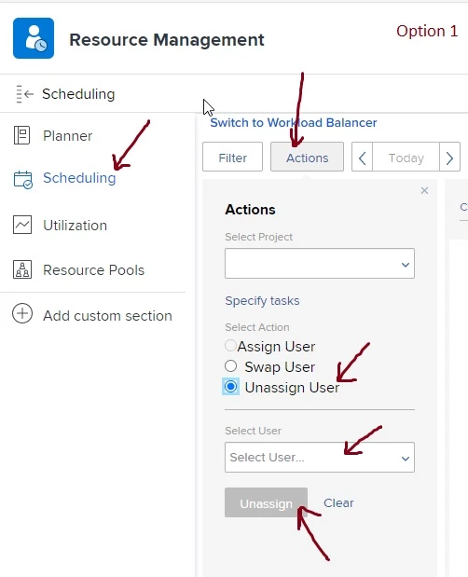The image size is (468, 577).
Task: Click the plus icon for custom section
Action: [22, 314]
